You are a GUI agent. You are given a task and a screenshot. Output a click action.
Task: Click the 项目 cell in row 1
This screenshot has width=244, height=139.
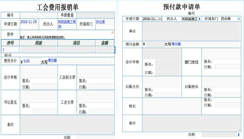(x=76, y=49)
